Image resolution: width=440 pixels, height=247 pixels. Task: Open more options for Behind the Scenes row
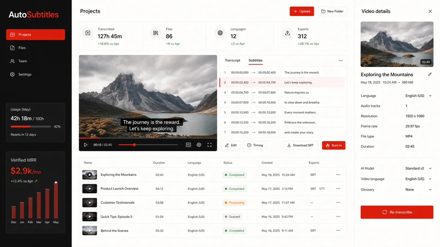tap(338, 231)
